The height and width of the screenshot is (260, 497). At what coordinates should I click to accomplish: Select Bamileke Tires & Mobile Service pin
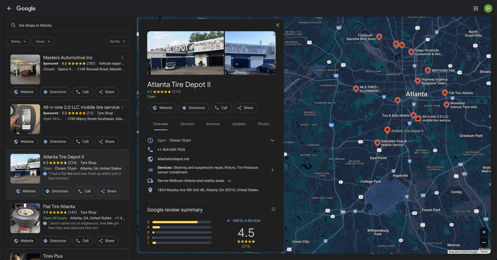[377, 143]
